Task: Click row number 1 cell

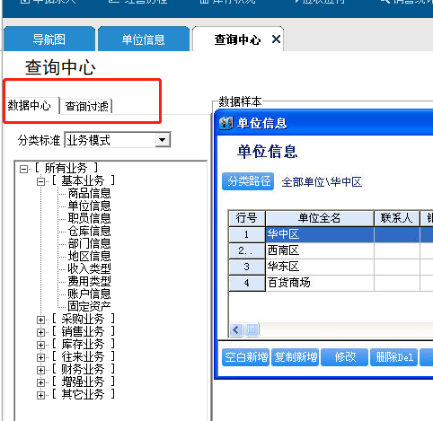Action: [x=247, y=234]
